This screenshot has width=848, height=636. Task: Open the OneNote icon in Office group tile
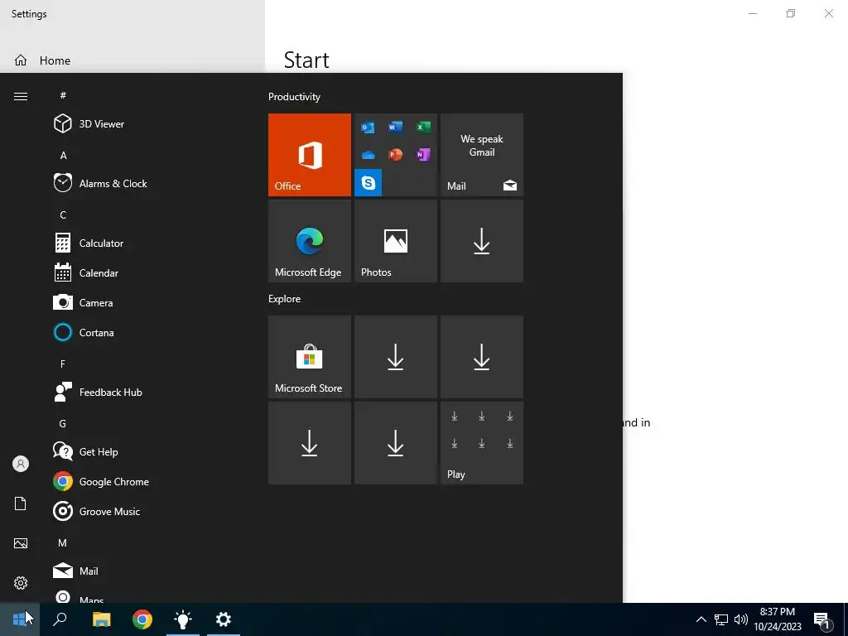coord(423,155)
